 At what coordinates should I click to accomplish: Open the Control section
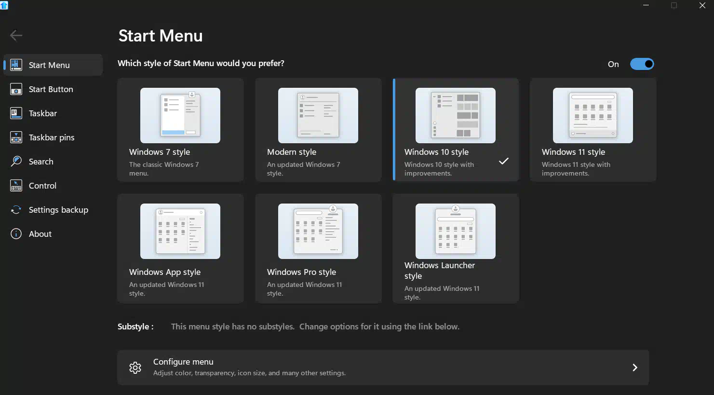pyautogui.click(x=53, y=186)
